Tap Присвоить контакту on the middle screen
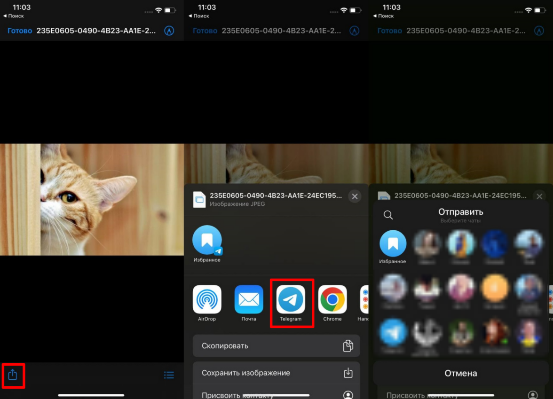The height and width of the screenshot is (399, 553). pos(276,394)
